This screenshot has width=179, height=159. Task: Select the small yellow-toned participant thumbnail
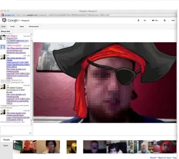pos(72,147)
